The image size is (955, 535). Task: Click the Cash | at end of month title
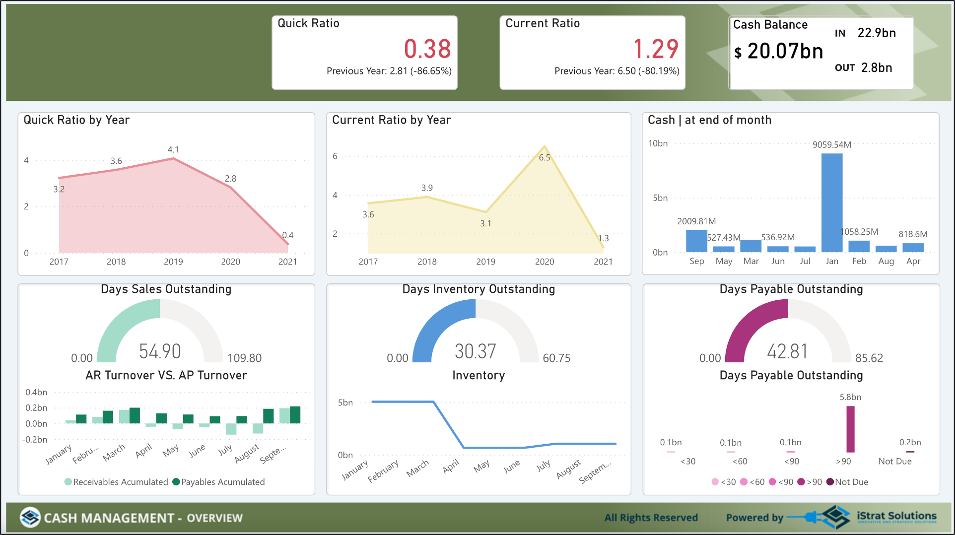tap(709, 120)
